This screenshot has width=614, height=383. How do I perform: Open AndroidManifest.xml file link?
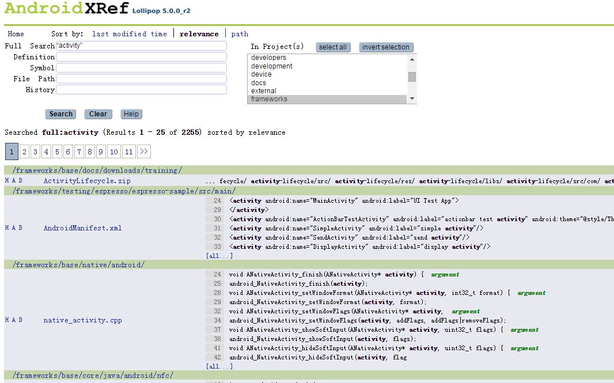click(x=82, y=228)
